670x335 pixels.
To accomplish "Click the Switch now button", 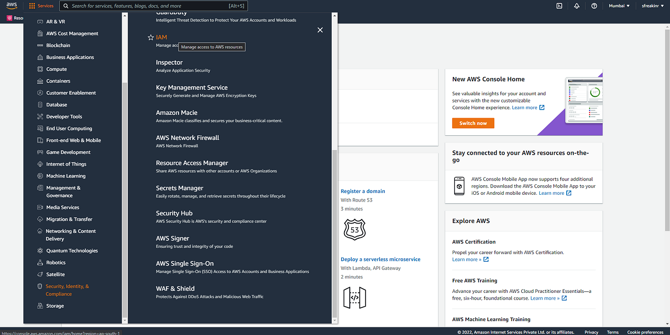I will (473, 123).
